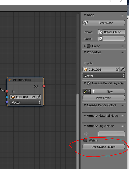Click the Properties panel drag grip
Viewport: 129px width, 169px height.
pos(123,53)
